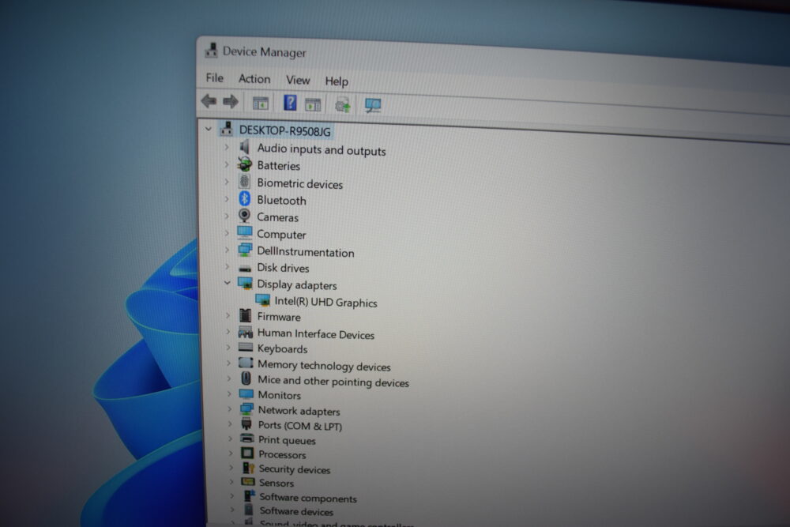This screenshot has width=790, height=527.
Task: Click the Security devices category icon
Action: [x=248, y=468]
